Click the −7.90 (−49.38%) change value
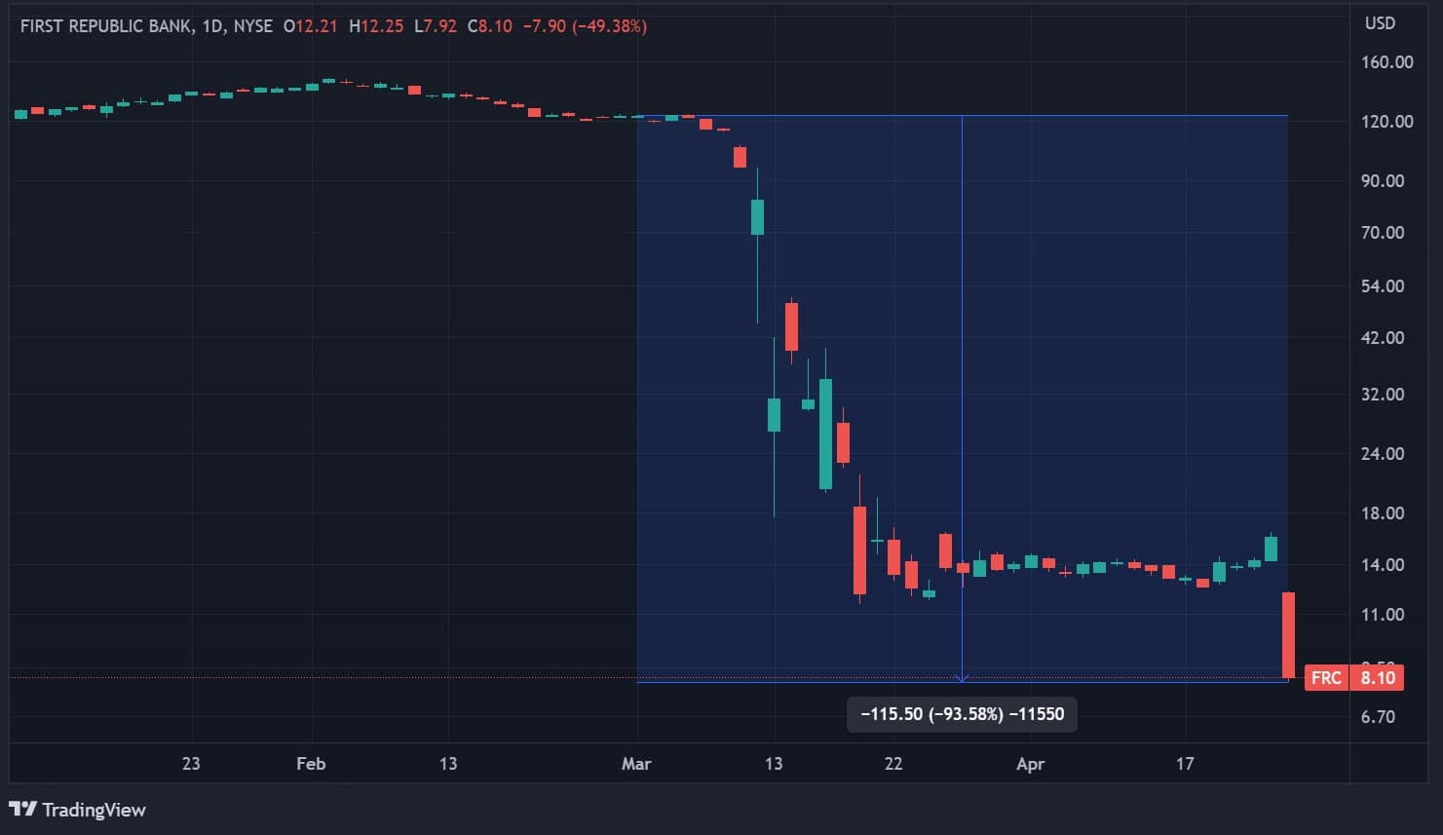 (585, 26)
